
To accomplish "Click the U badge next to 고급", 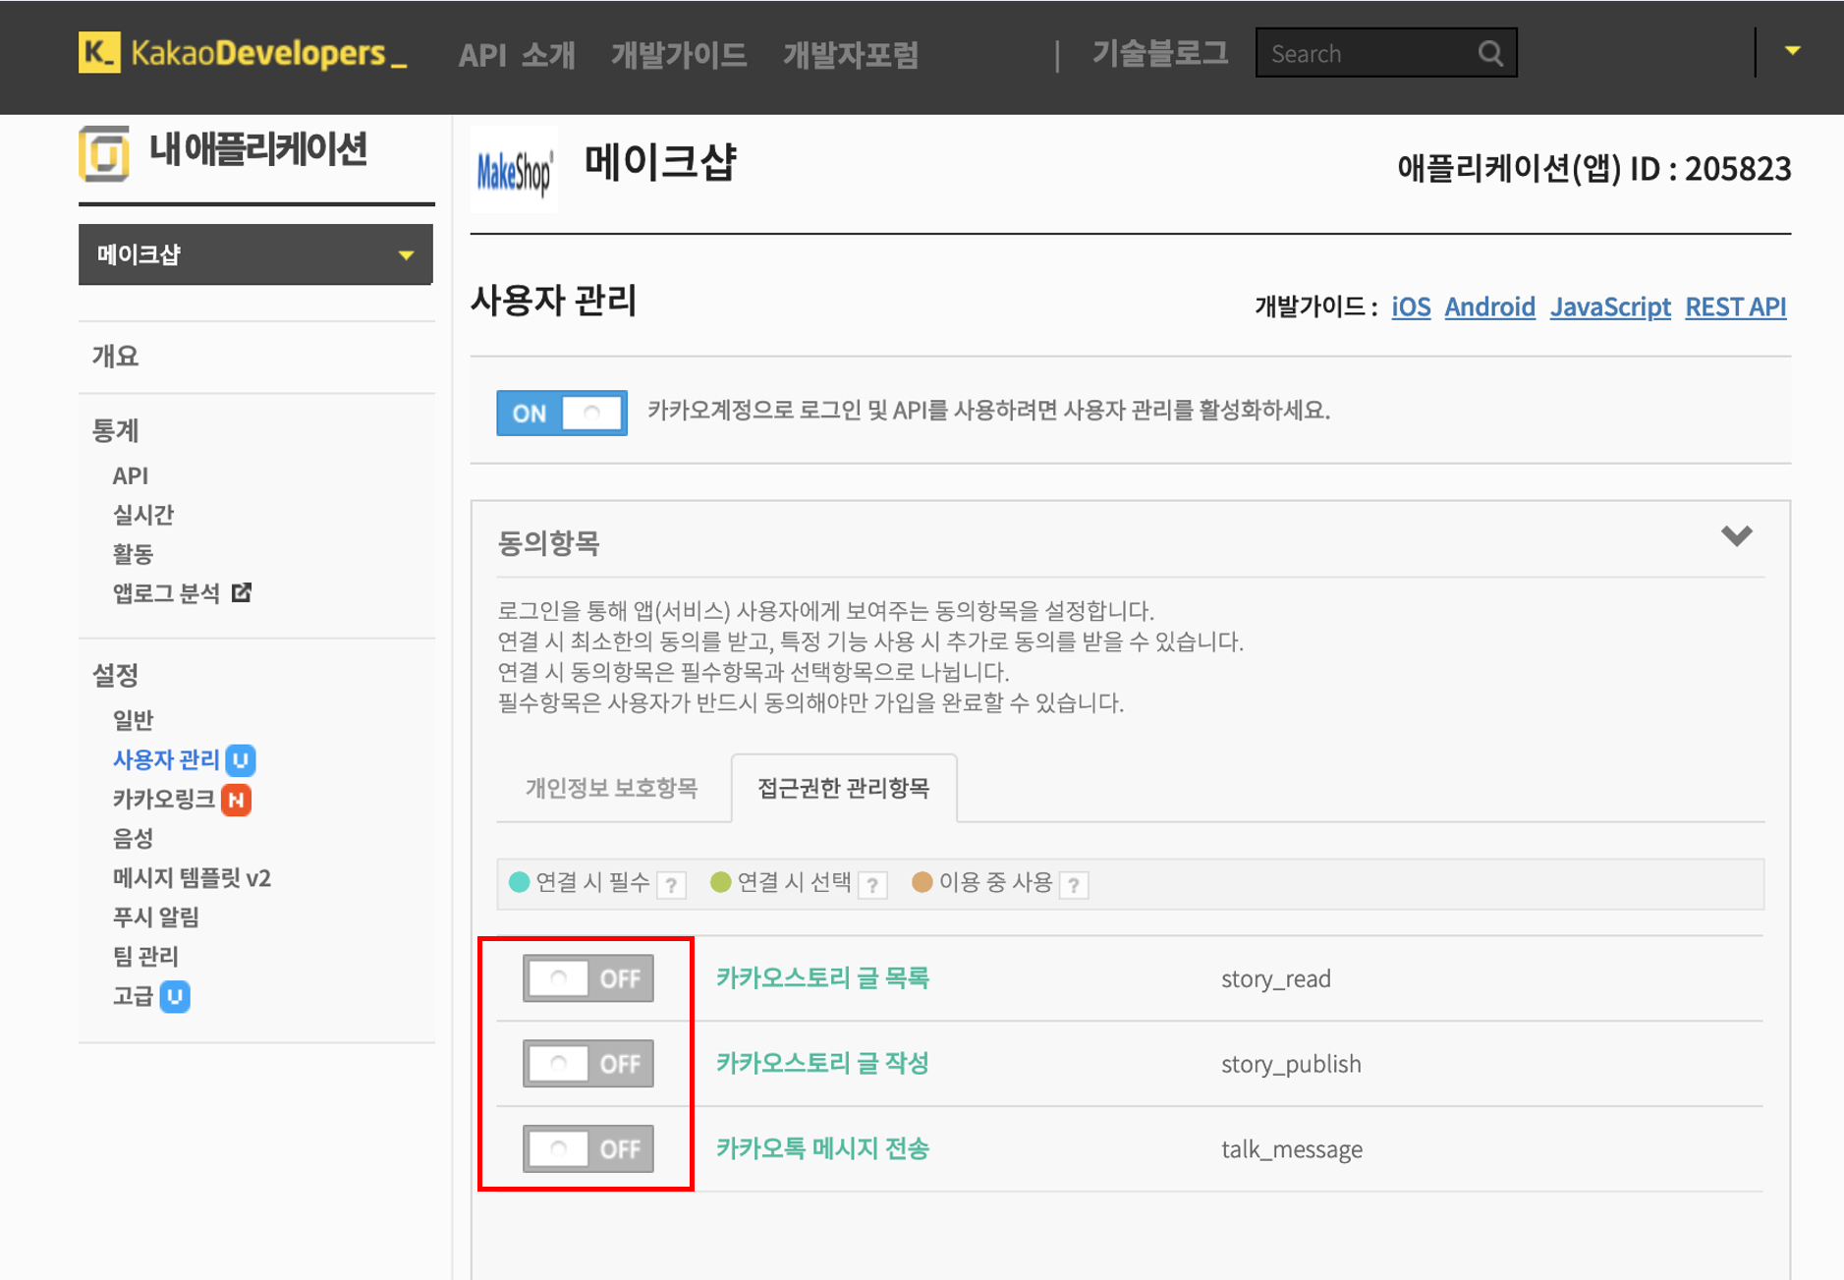I will (x=175, y=996).
